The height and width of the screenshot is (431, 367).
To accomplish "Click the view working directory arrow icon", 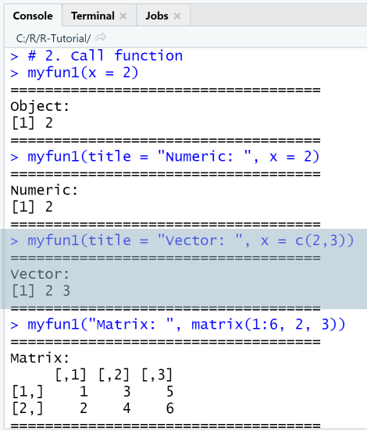I will tap(101, 37).
